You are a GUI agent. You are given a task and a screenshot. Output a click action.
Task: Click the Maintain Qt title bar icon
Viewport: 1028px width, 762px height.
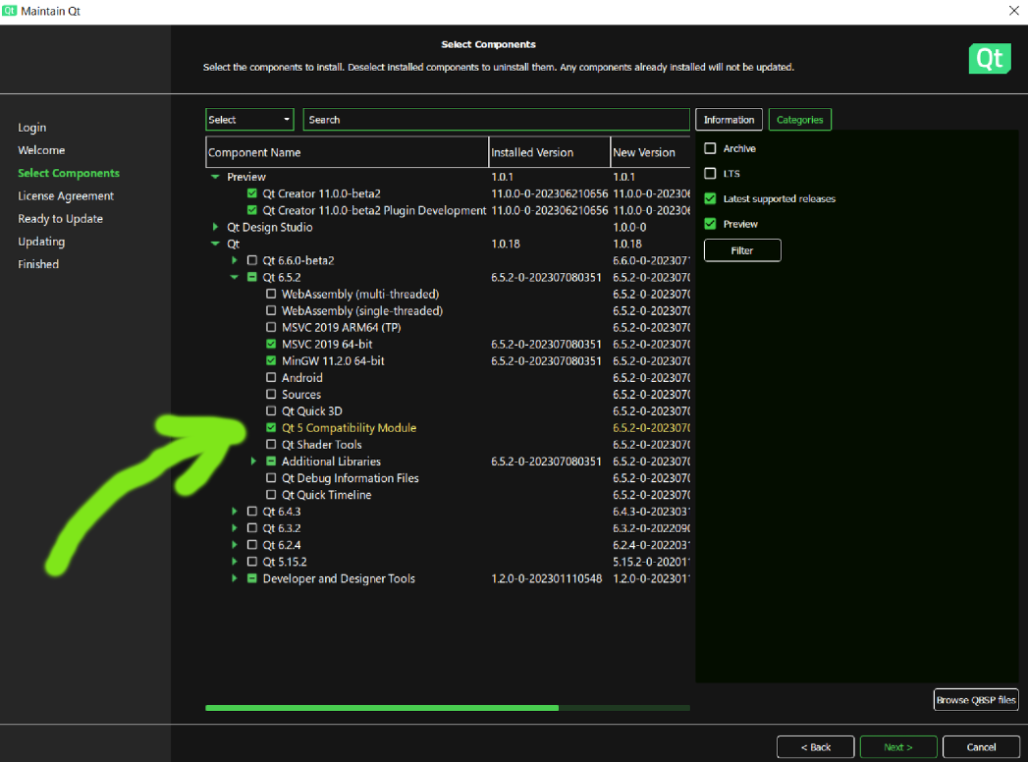9,11
